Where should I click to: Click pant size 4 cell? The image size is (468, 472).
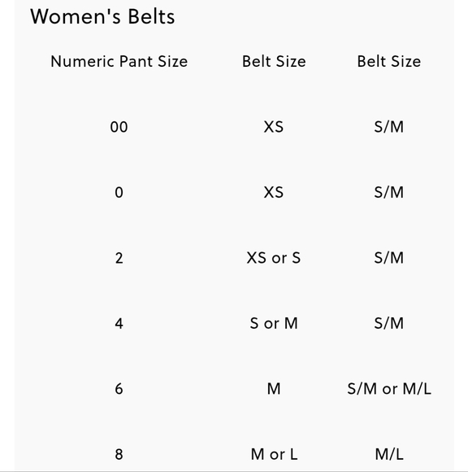tap(119, 323)
